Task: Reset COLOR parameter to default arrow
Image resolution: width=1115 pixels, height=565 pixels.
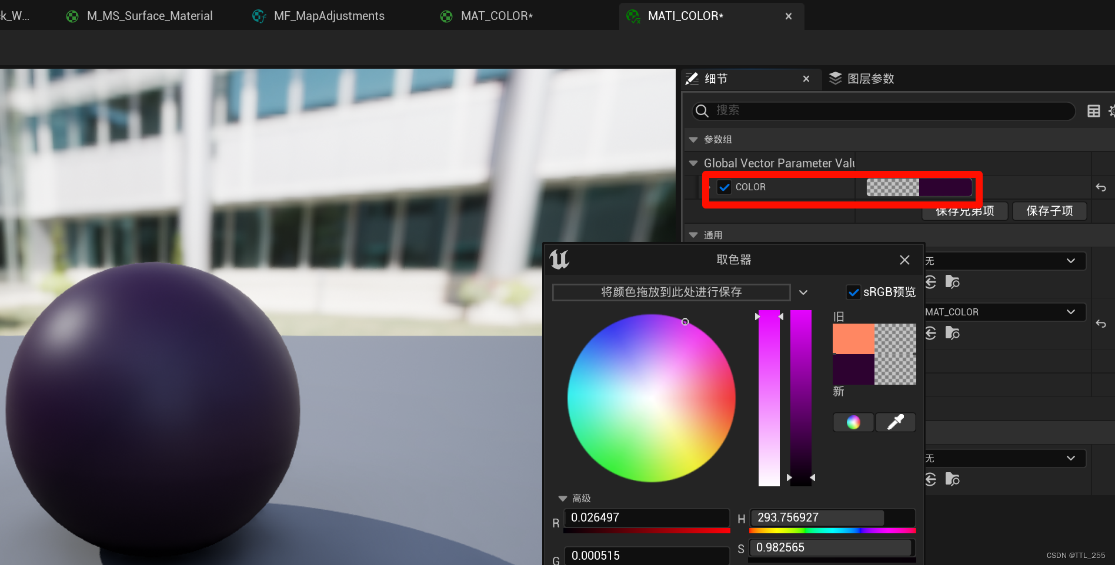Action: pyautogui.click(x=1101, y=187)
